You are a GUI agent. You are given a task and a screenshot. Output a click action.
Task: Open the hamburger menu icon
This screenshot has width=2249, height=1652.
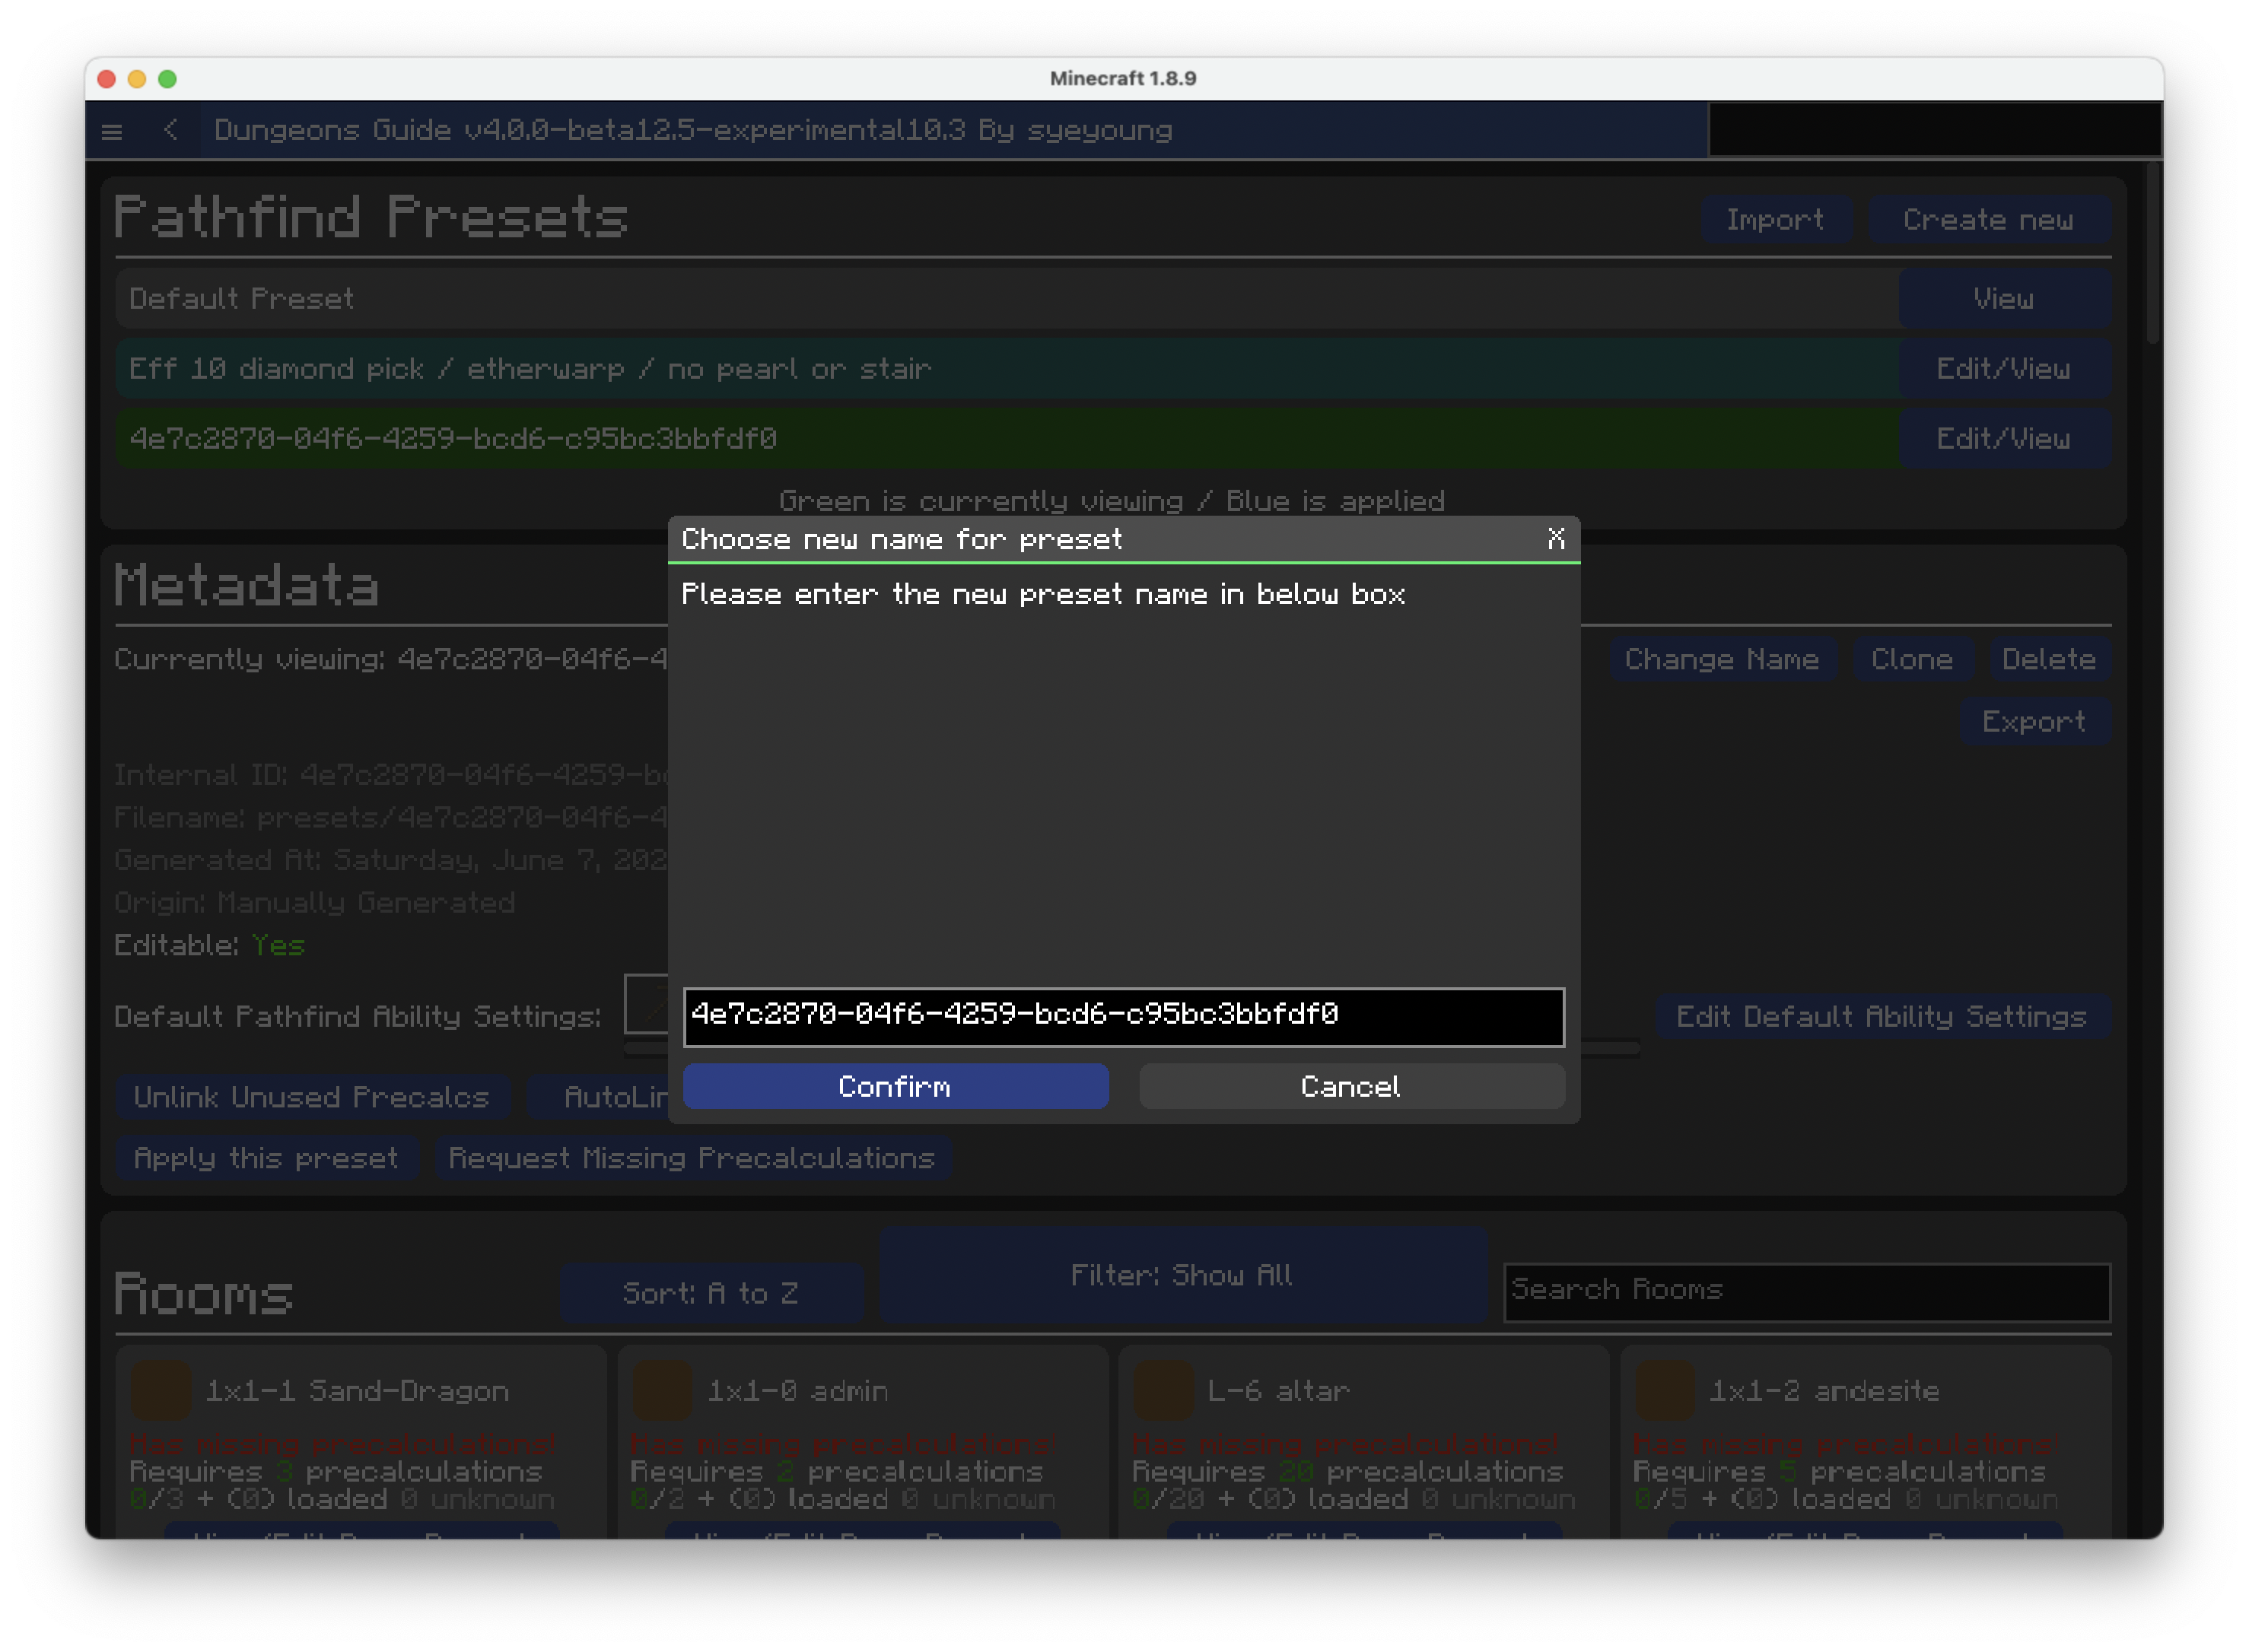tap(112, 131)
